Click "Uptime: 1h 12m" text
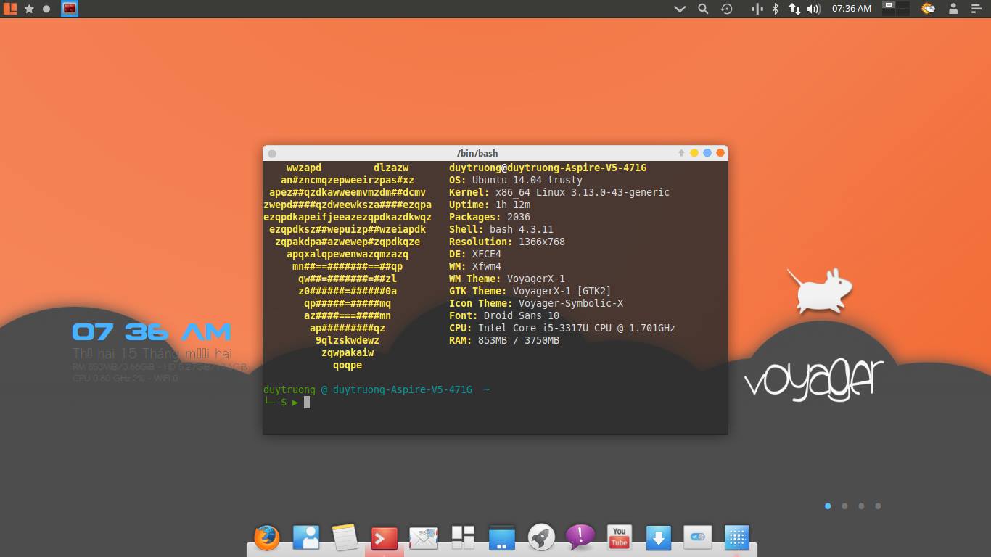The width and height of the screenshot is (991, 557). pyautogui.click(x=490, y=205)
